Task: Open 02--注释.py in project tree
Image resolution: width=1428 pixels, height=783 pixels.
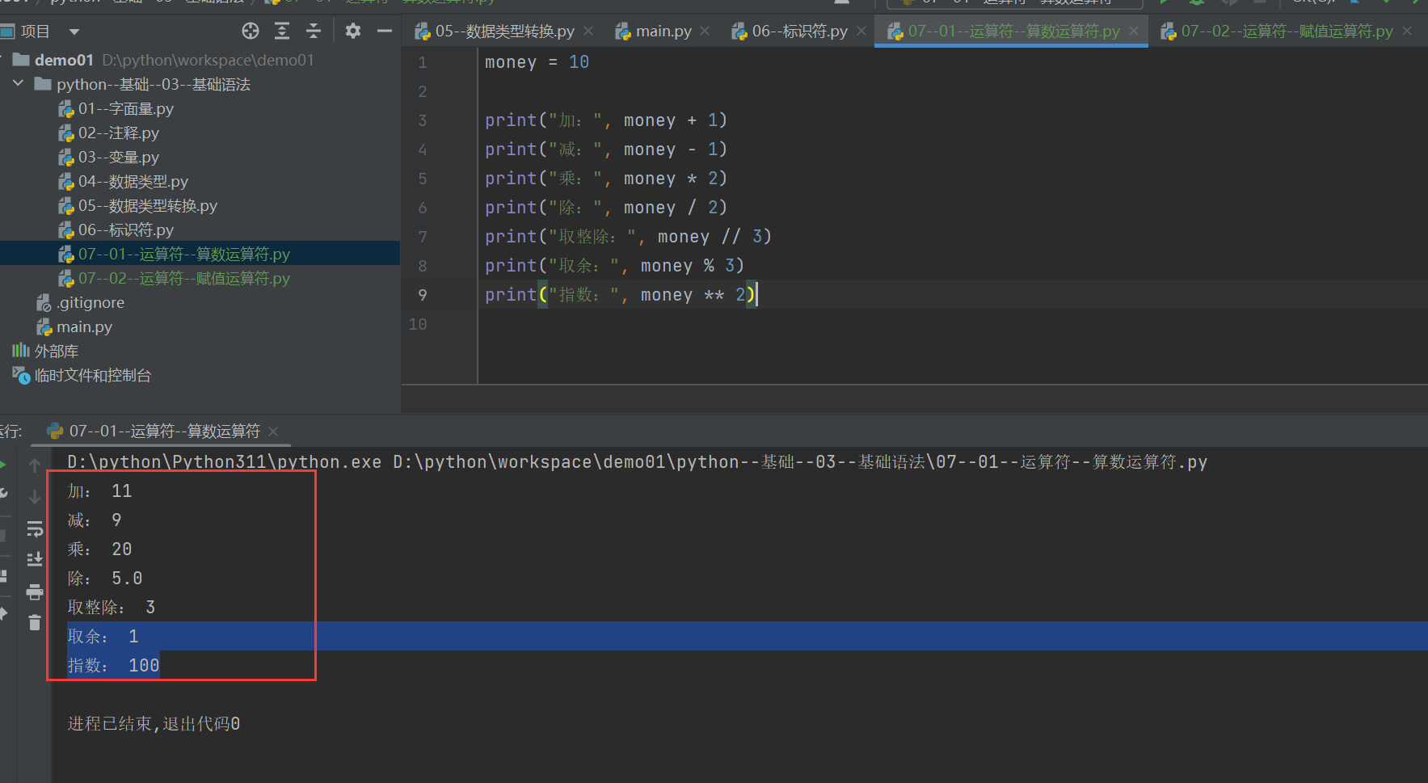Action: coord(119,133)
